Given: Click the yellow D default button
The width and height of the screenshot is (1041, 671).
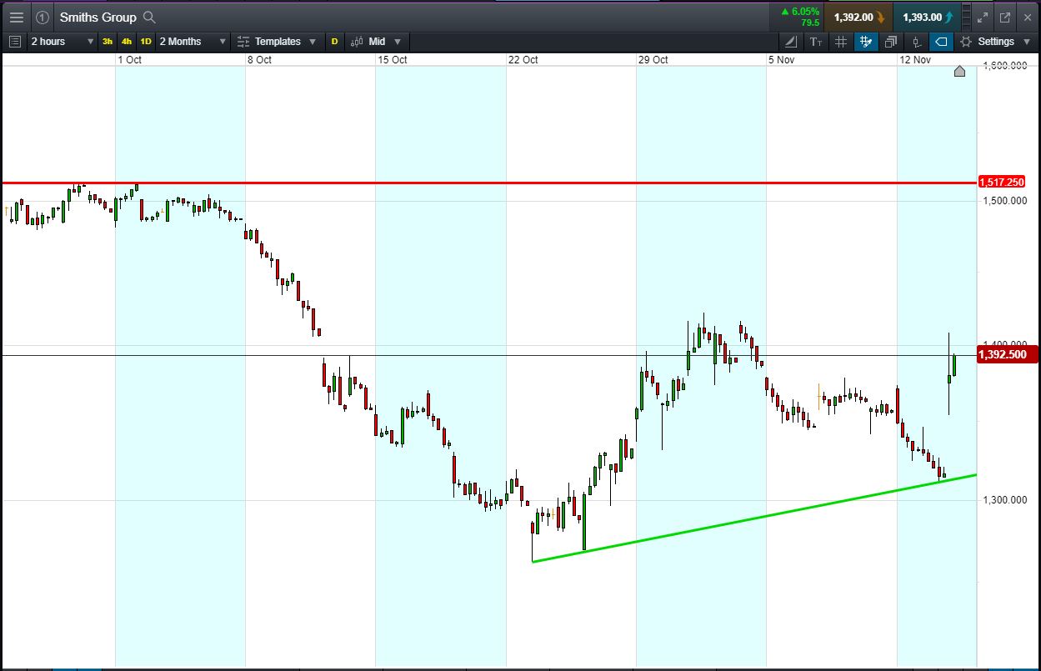Looking at the screenshot, I should (334, 41).
